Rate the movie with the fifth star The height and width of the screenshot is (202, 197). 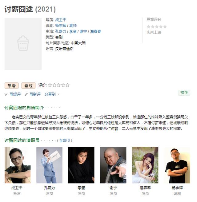[x=67, y=85]
